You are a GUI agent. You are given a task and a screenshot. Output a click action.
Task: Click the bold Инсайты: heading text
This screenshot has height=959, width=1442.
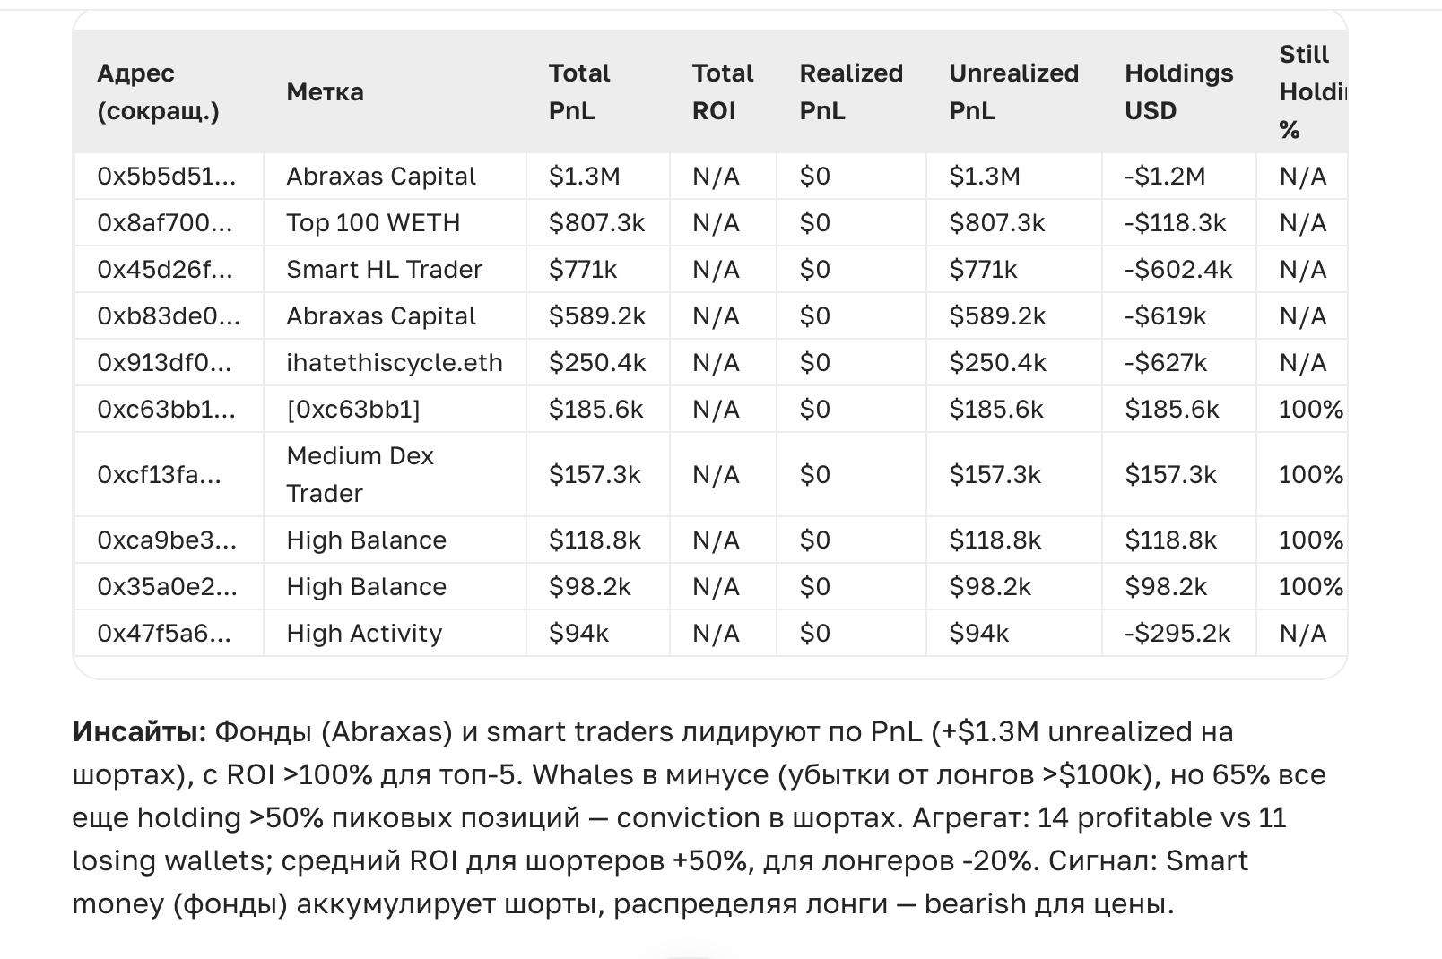[x=139, y=732]
